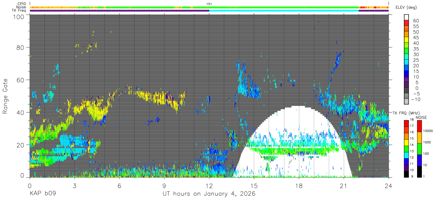Pick the black bottom segment of the TX FRQ bar
The height and width of the screenshot is (201, 437).
coord(406,174)
